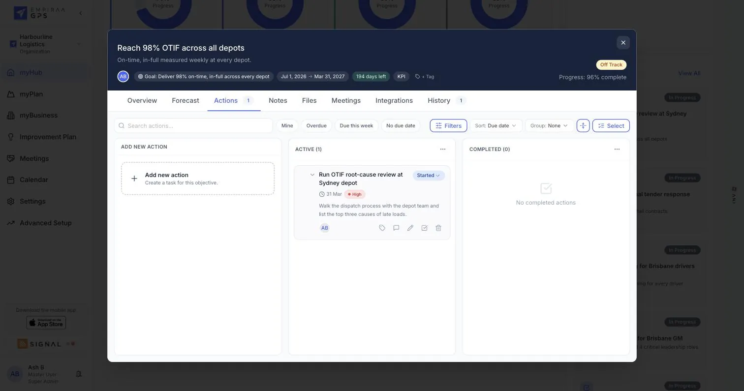Image resolution: width=744 pixels, height=391 pixels.
Task: Open the Started status dropdown
Action: [x=429, y=176]
